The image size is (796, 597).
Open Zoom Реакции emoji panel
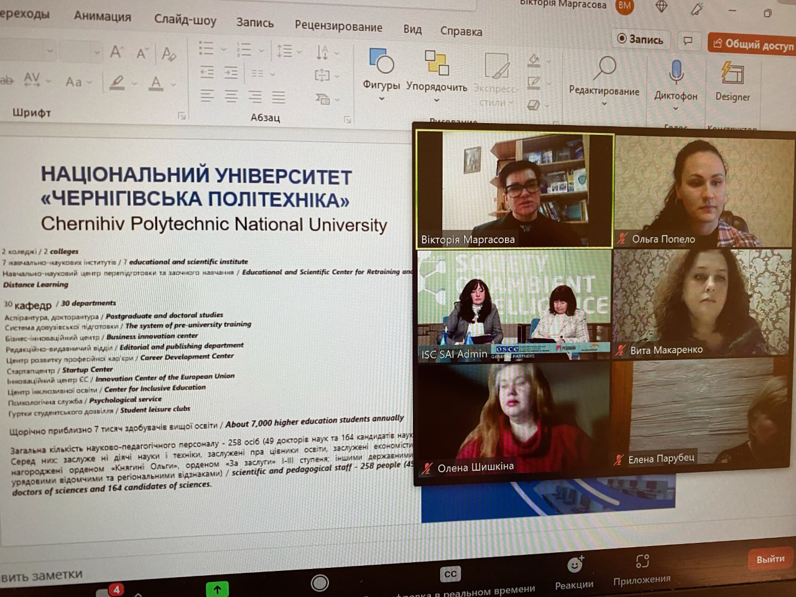pyautogui.click(x=574, y=565)
